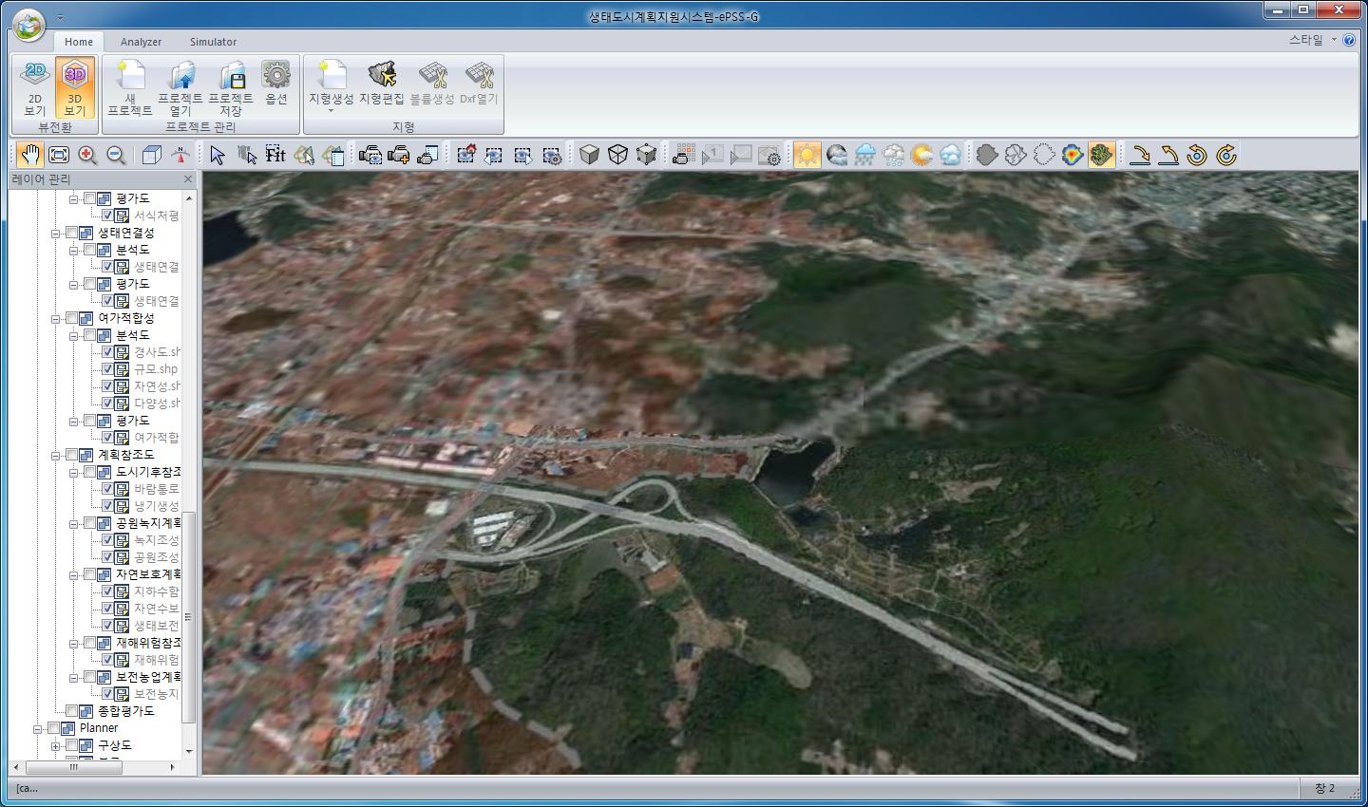Click the north direction compass icon
1368x807 pixels.
[180, 155]
